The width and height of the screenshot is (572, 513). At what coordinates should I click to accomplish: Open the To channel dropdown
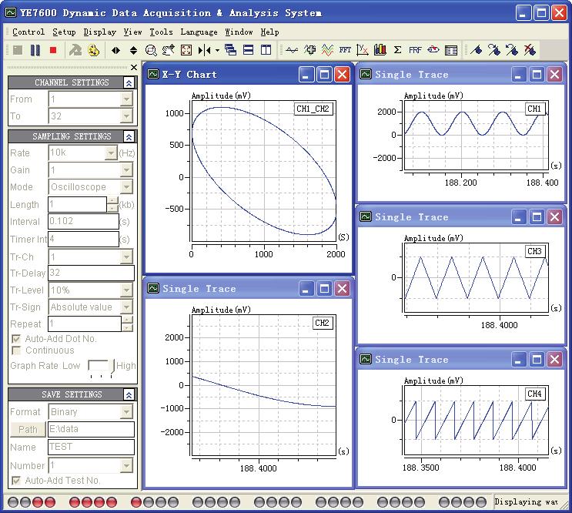(x=126, y=116)
